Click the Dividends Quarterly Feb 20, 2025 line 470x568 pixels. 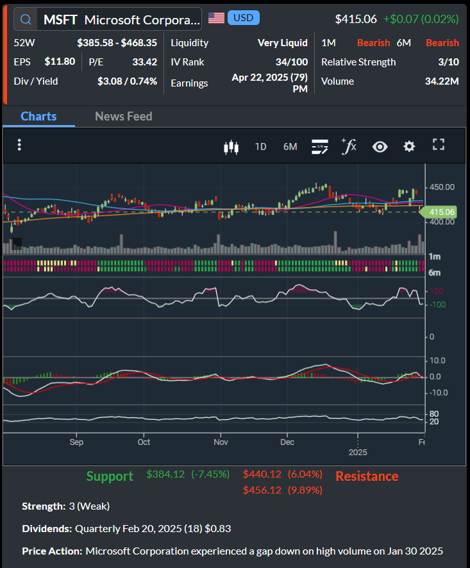tap(126, 528)
